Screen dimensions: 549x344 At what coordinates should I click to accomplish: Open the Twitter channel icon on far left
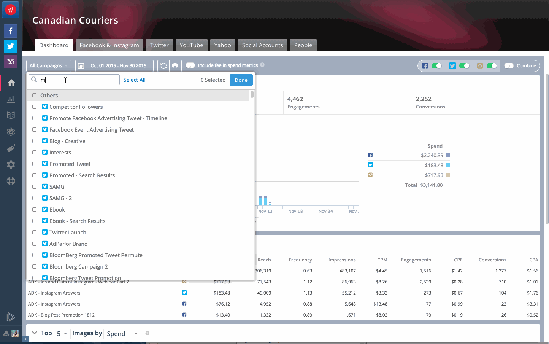10,46
